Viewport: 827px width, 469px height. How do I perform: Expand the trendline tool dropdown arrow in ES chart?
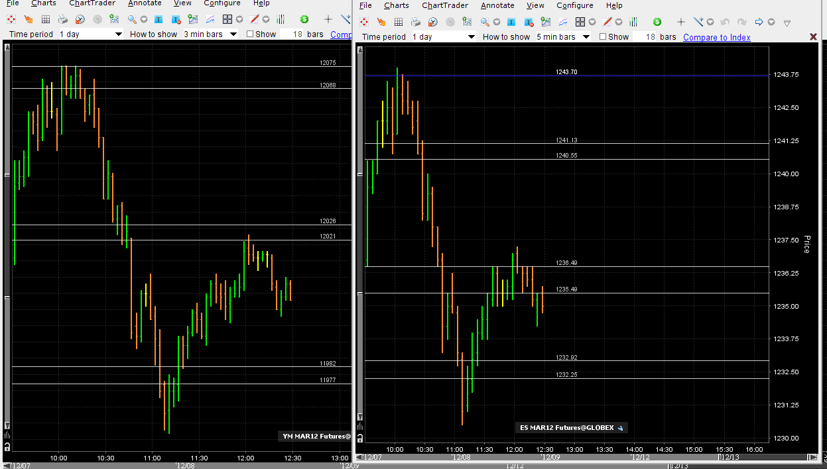[x=710, y=23]
